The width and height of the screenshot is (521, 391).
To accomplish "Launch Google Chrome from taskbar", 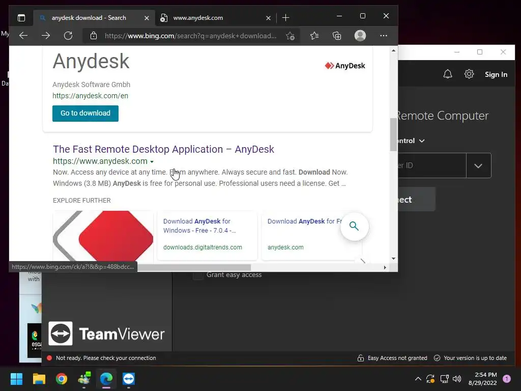I will pyautogui.click(x=62, y=379).
